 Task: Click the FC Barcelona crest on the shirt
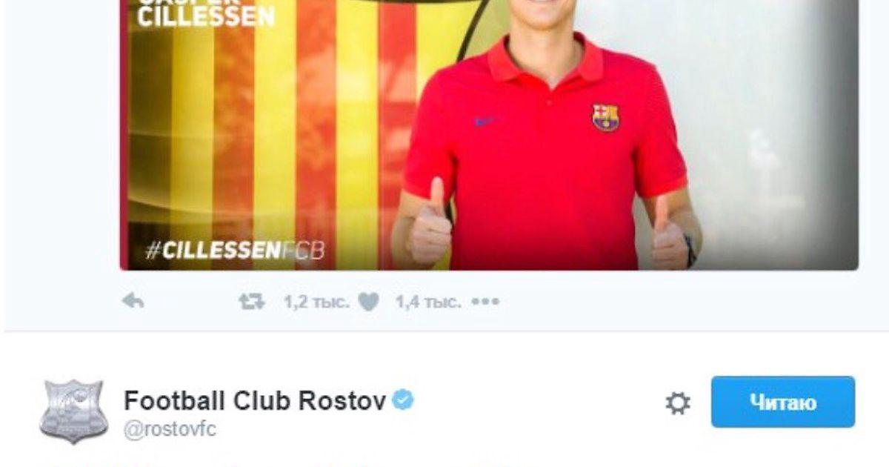coord(605,117)
